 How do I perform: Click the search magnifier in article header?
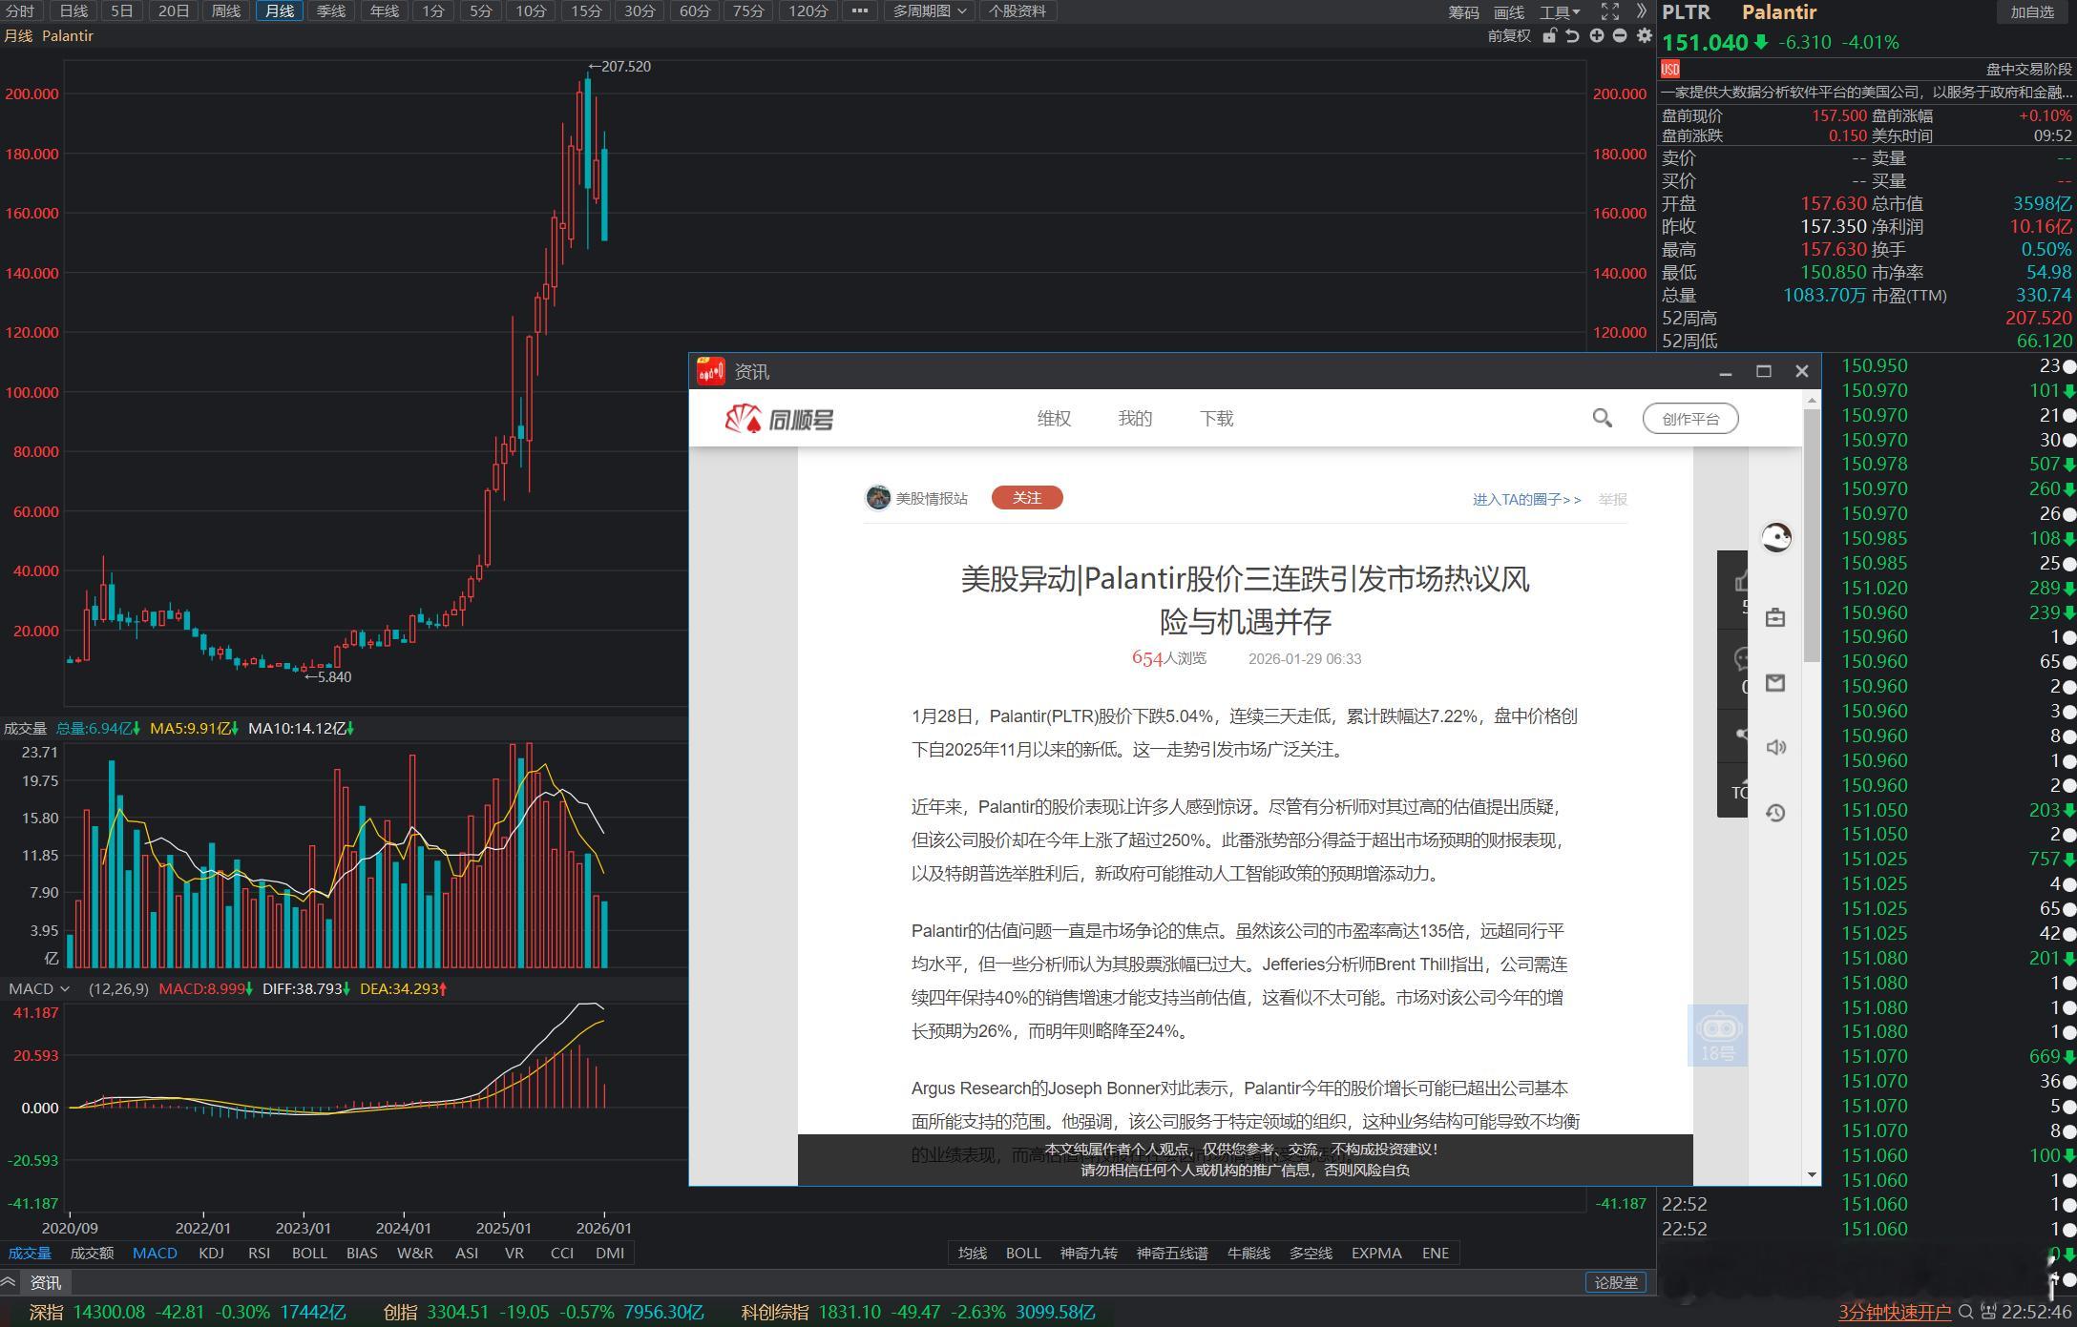(x=1602, y=418)
